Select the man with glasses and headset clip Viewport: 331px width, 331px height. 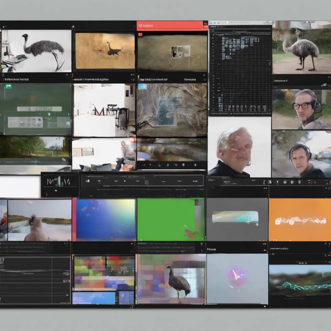(x=301, y=109)
